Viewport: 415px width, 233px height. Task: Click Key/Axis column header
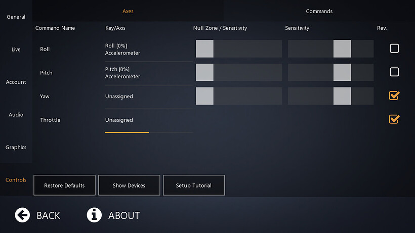(115, 28)
